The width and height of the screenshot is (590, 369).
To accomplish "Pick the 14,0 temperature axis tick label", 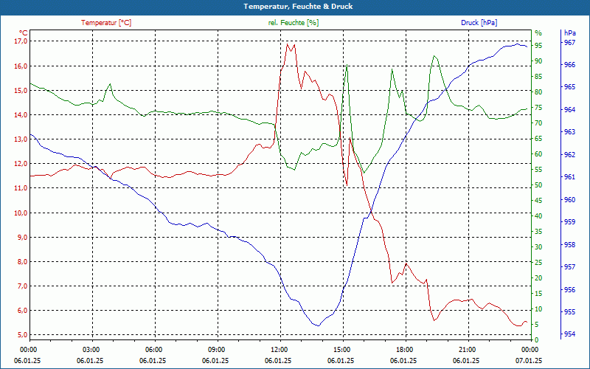I will coord(21,115).
